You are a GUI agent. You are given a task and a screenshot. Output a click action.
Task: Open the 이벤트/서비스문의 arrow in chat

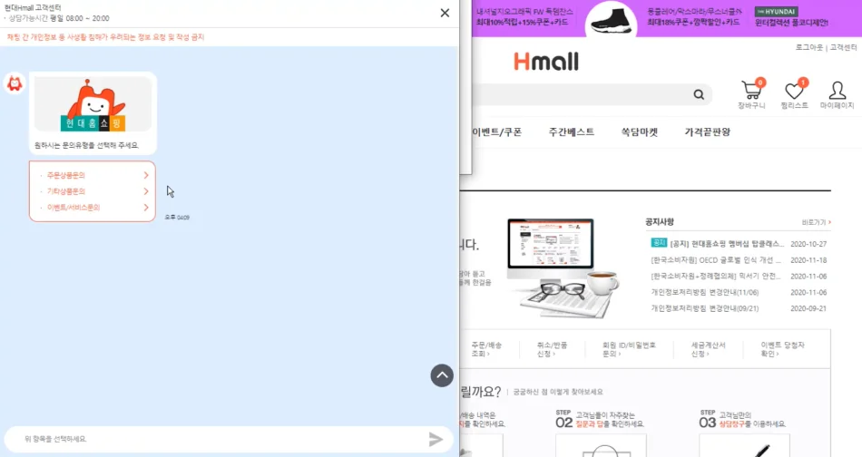click(146, 207)
